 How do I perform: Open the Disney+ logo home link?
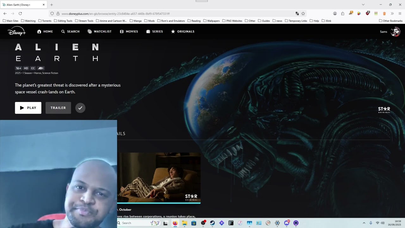coord(16,31)
